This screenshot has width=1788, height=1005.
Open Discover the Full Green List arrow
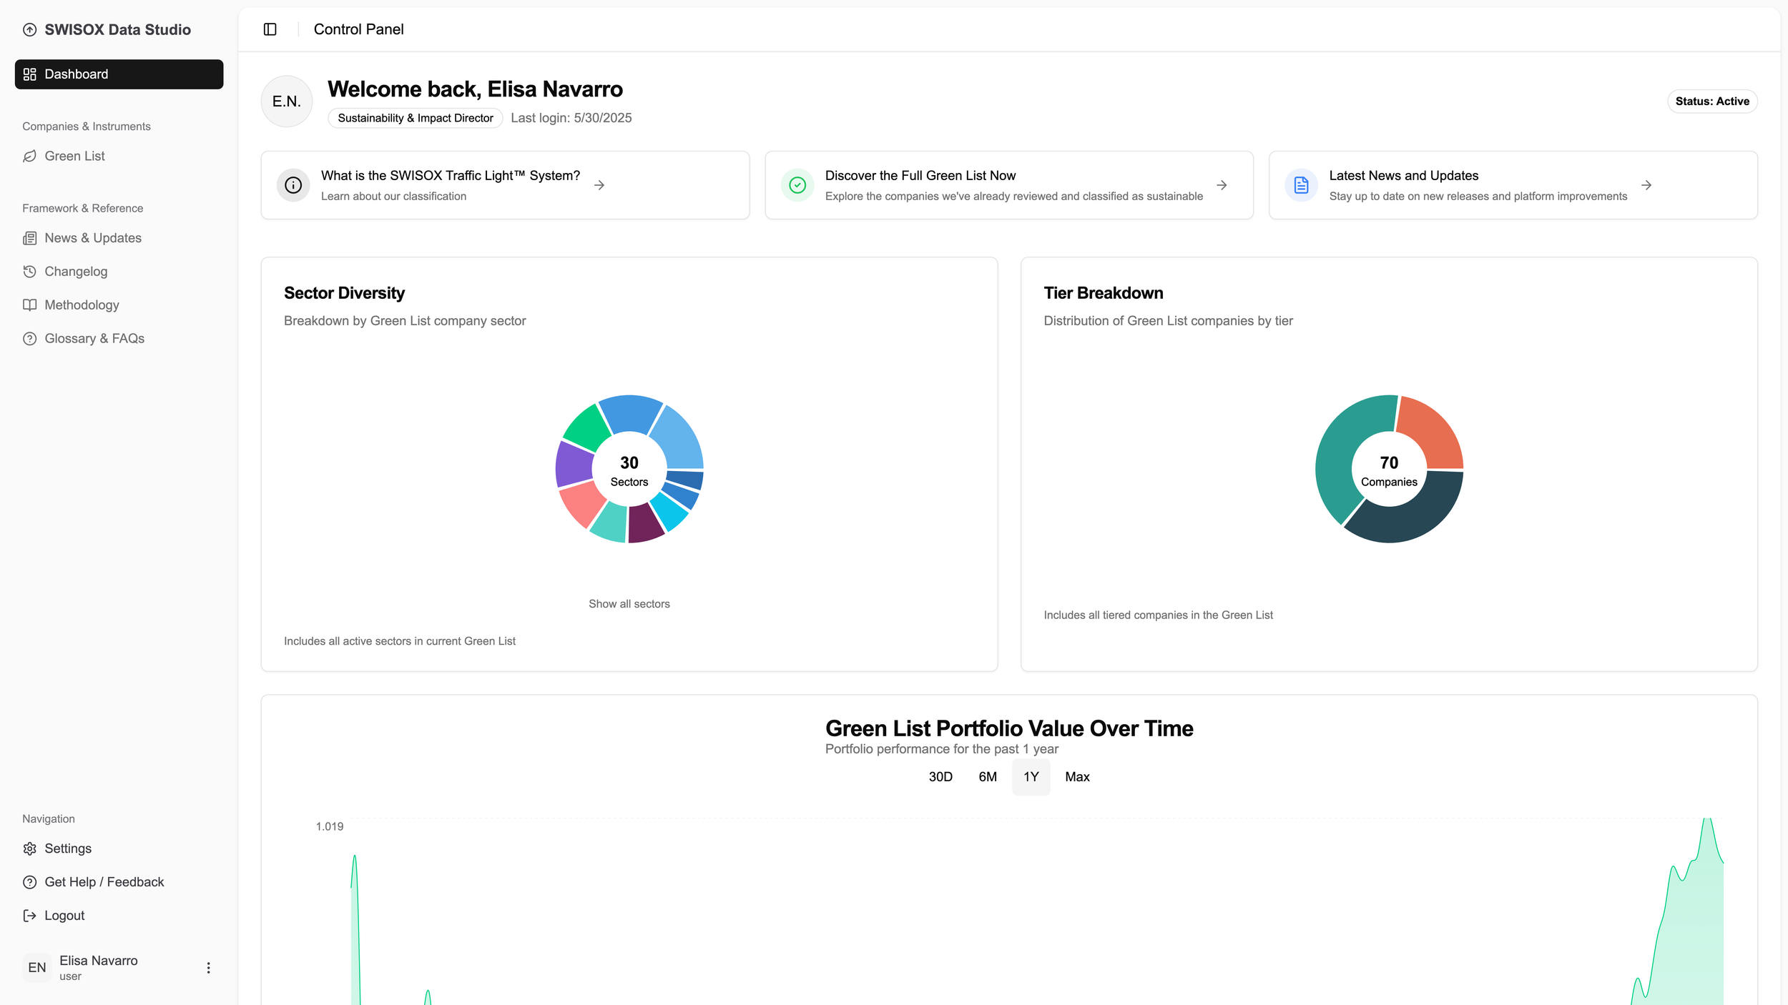click(x=1222, y=185)
